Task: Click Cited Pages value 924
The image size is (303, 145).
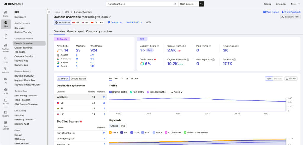Action: tap(94, 51)
